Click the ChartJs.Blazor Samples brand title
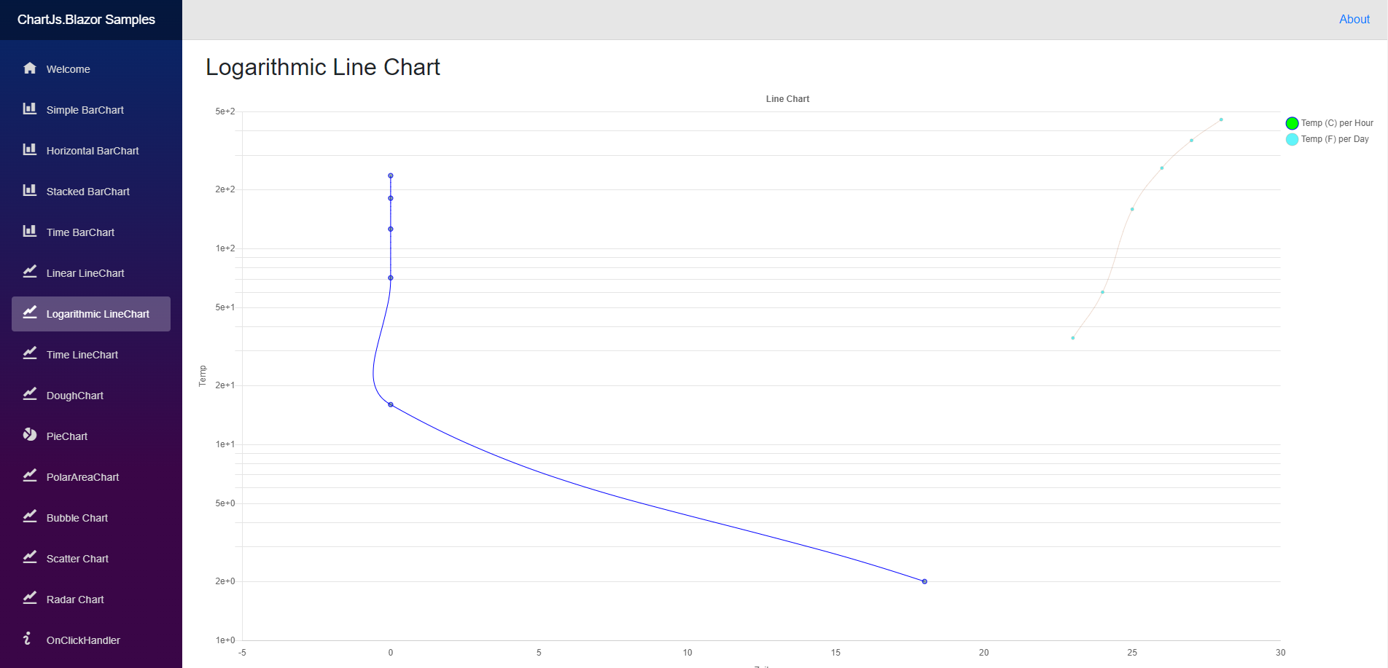 (x=86, y=20)
